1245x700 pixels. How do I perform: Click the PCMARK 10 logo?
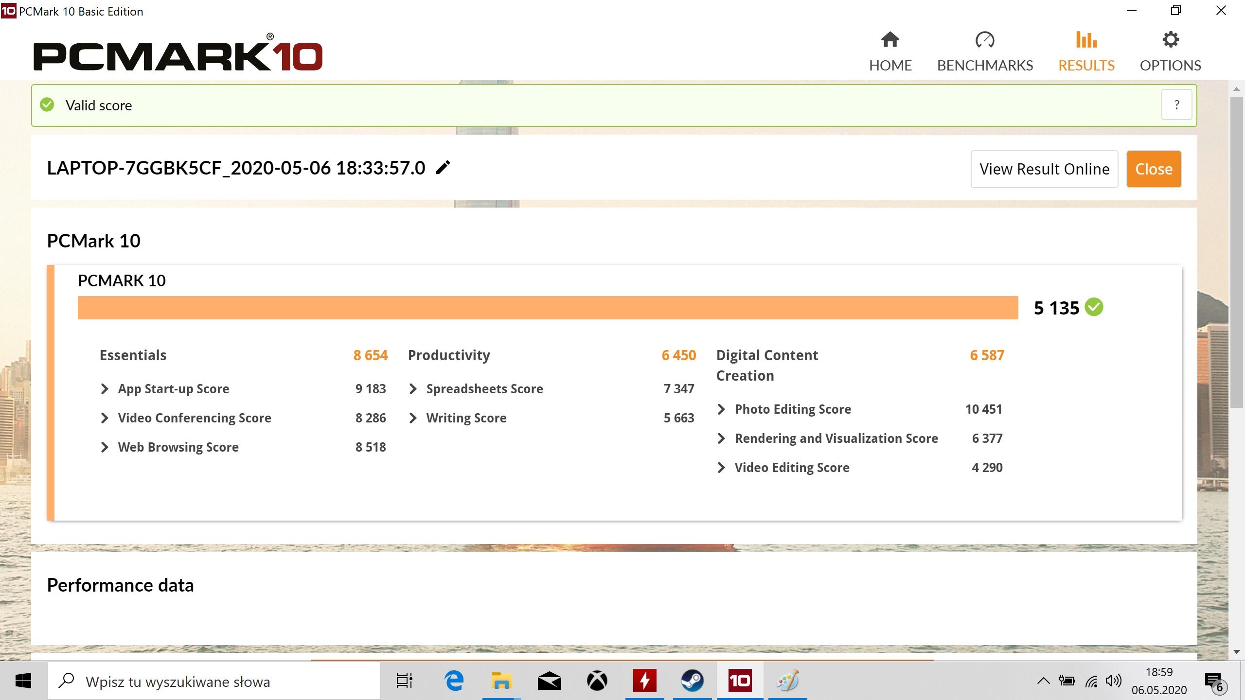(178, 52)
